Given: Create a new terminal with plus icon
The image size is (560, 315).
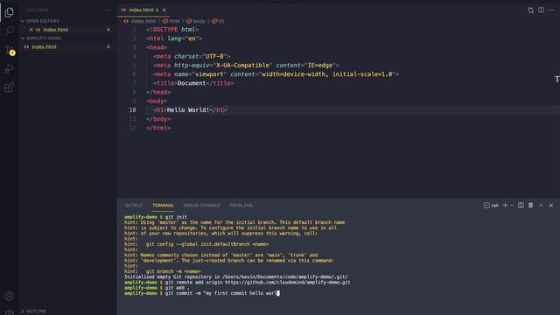Looking at the screenshot, I should coord(505,206).
